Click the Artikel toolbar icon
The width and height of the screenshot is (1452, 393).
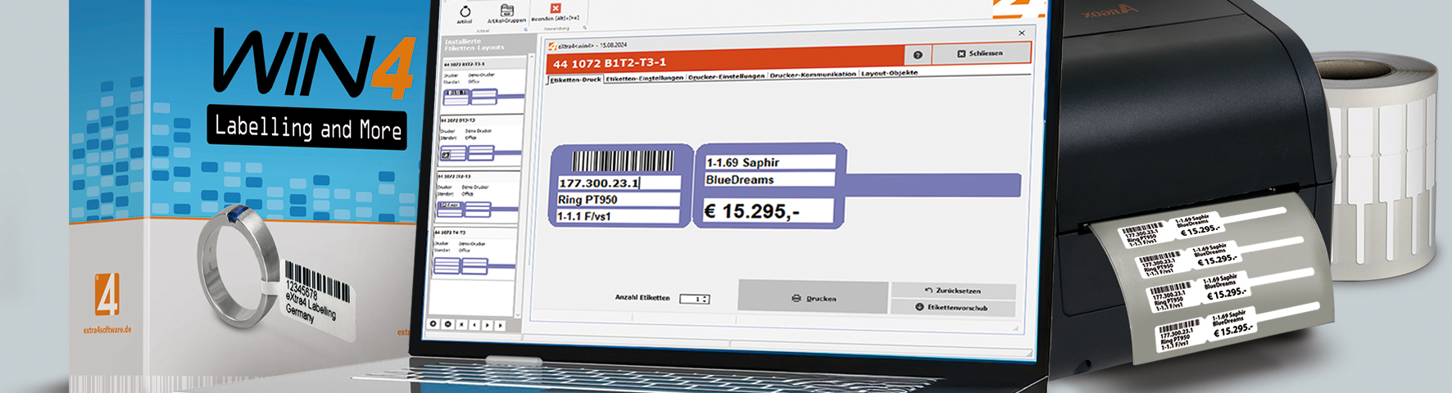pos(465,12)
